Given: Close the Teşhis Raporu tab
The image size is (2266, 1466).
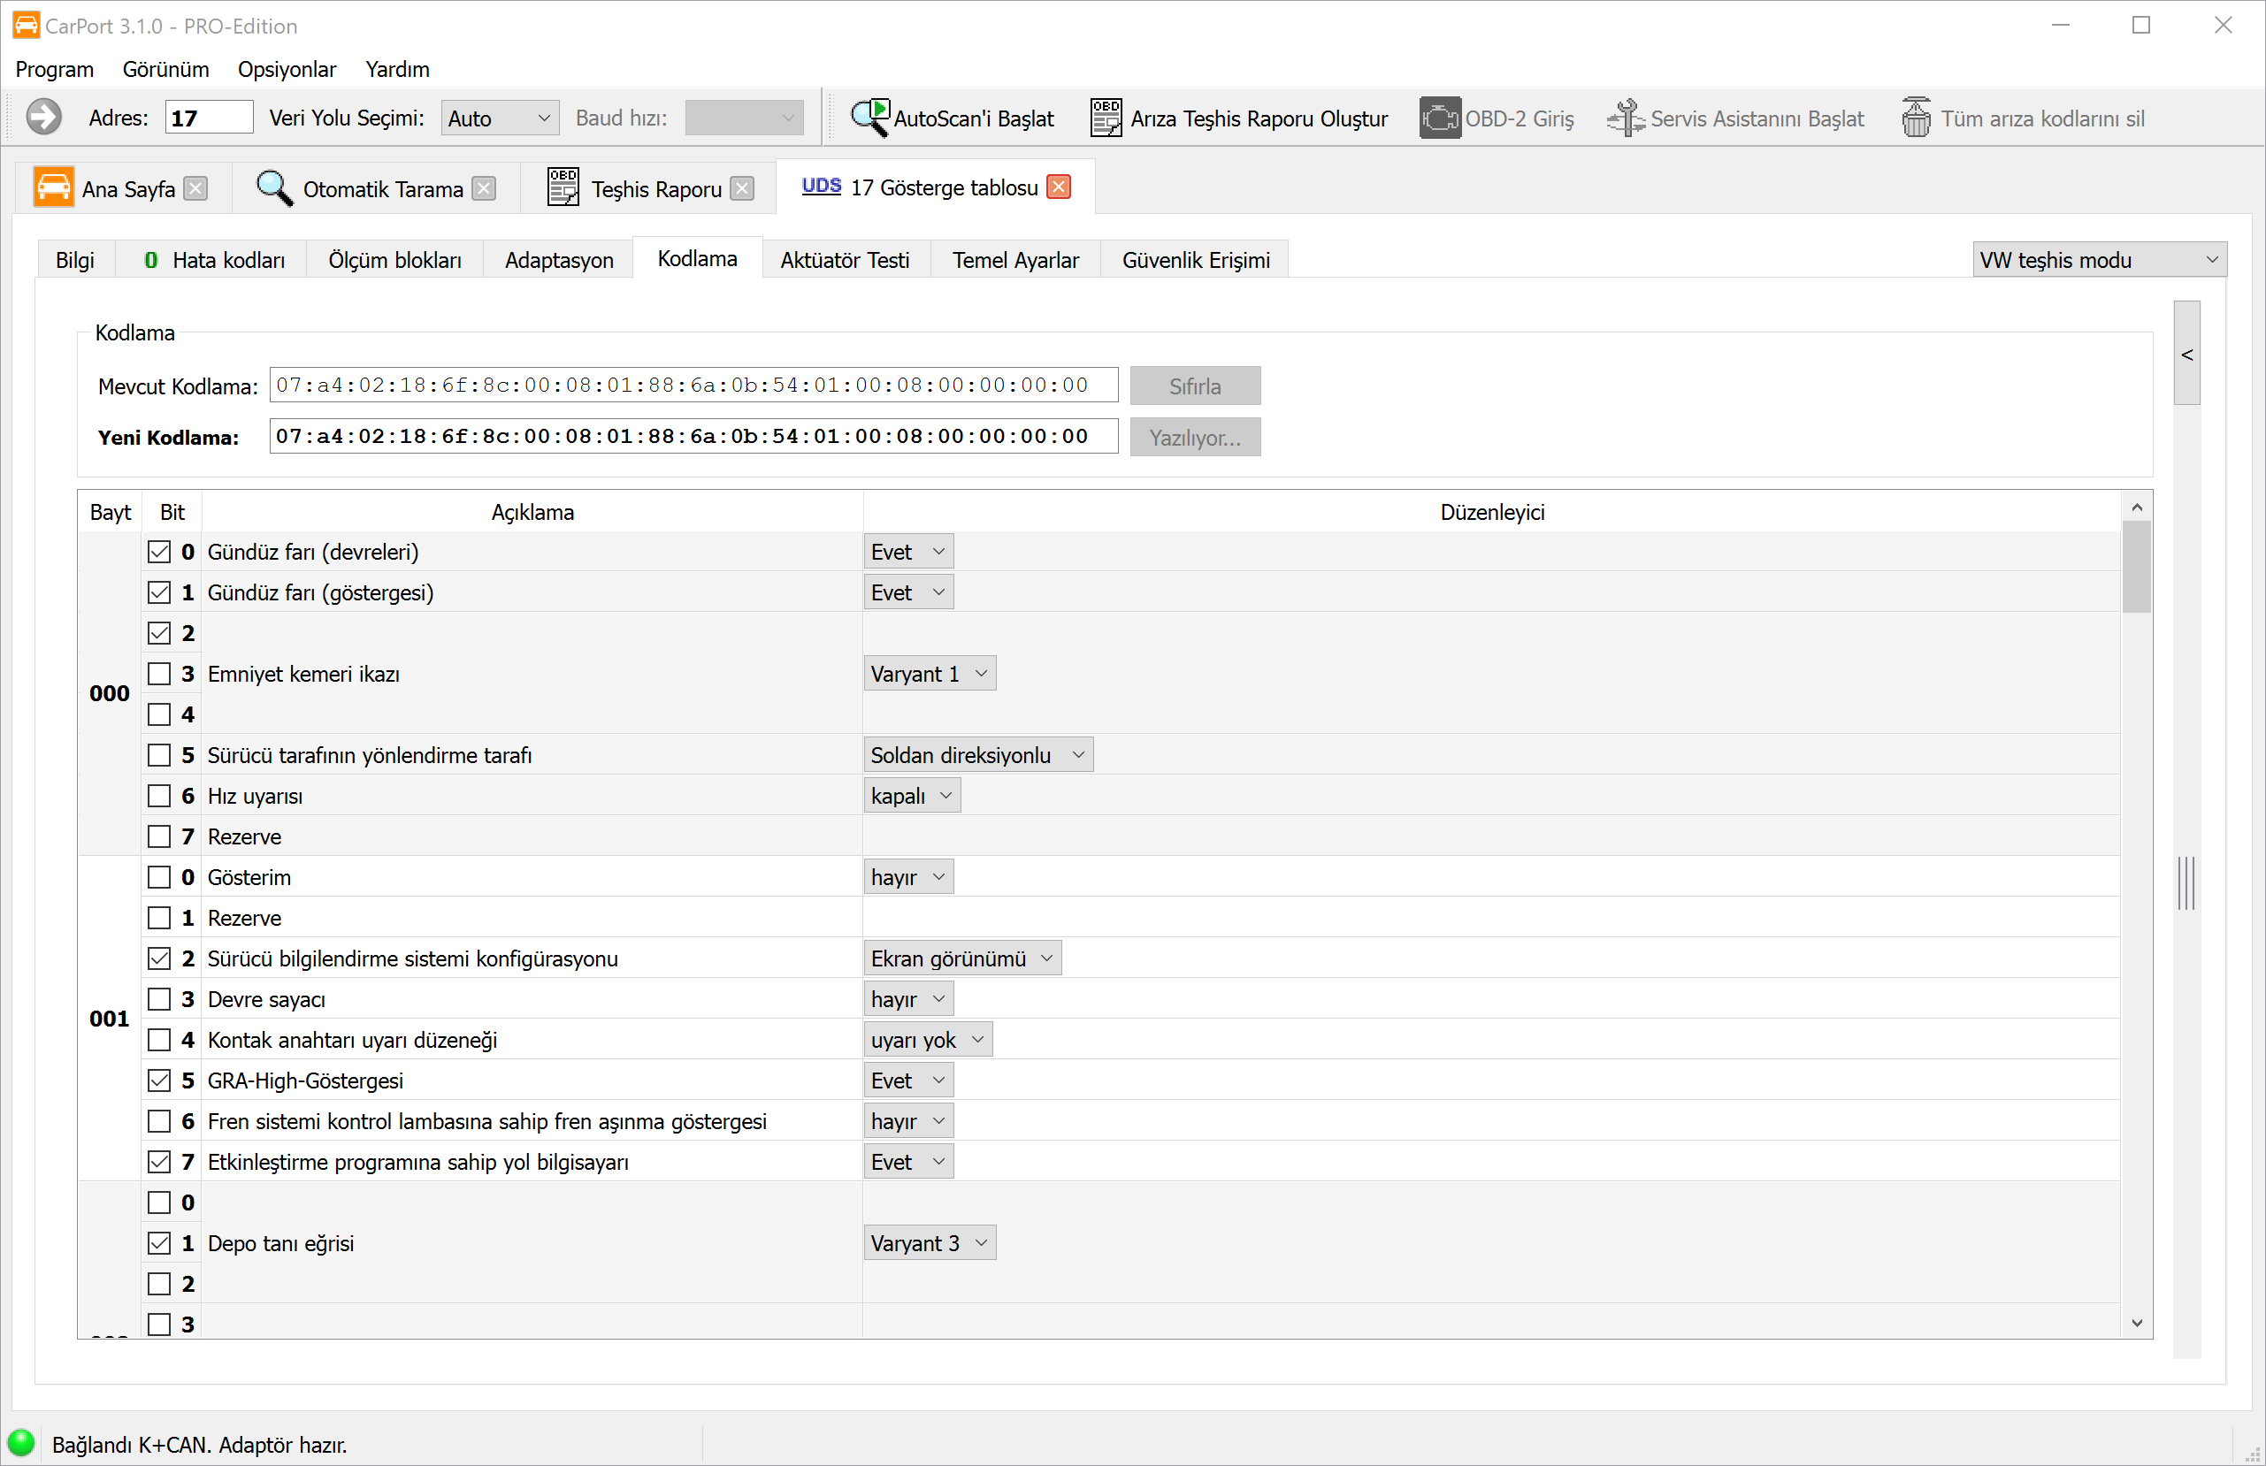Looking at the screenshot, I should [743, 188].
